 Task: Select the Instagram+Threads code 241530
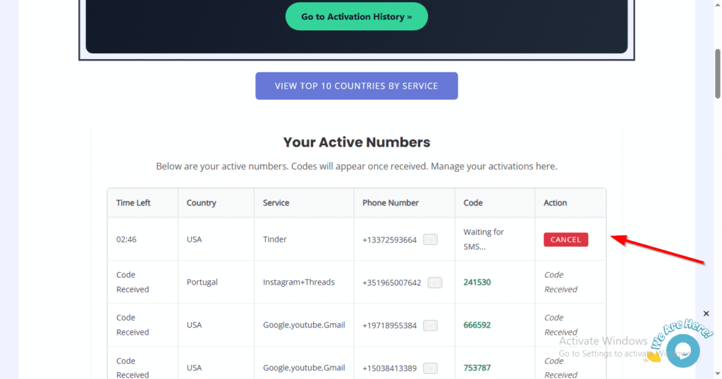[x=477, y=282]
